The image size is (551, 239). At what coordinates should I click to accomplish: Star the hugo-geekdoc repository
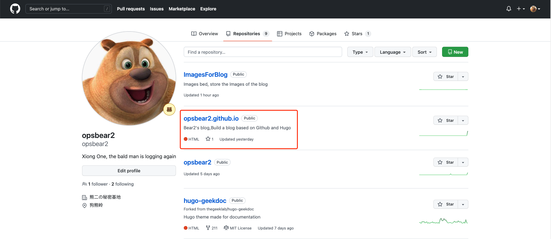(x=446, y=204)
